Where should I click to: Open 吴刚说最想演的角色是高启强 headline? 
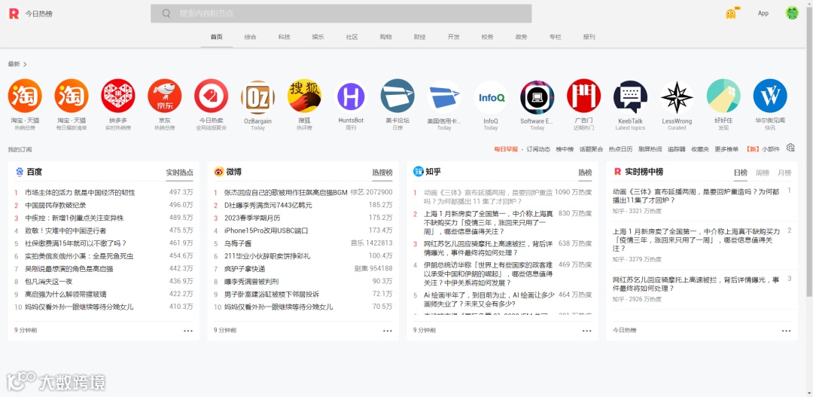click(69, 269)
